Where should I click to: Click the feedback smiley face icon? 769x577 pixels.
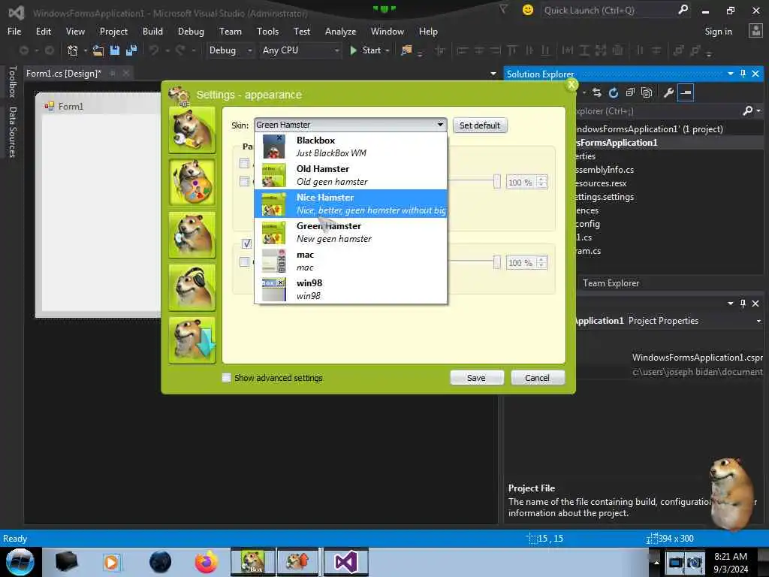528,10
